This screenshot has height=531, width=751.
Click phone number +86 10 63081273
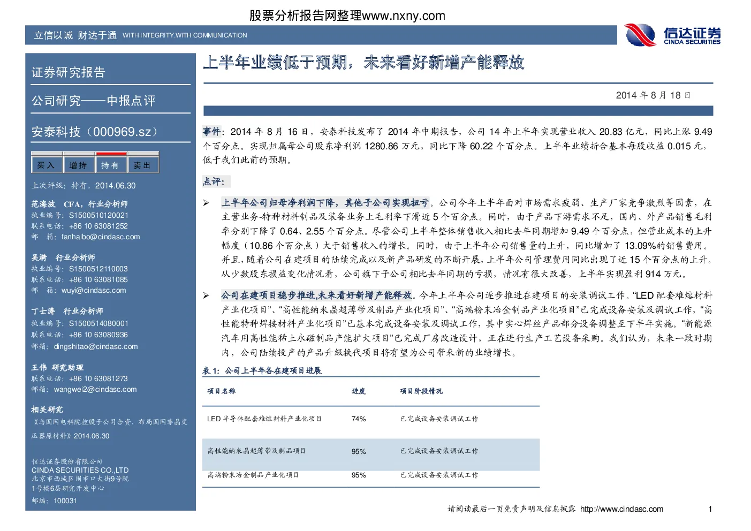[x=98, y=378]
